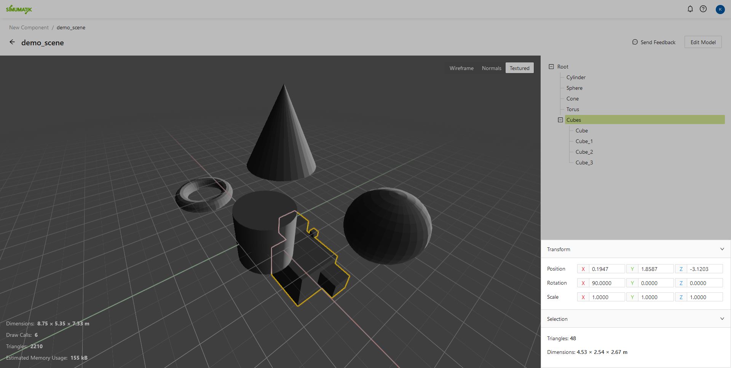Viewport: 731px width, 368px height.
Task: Collapse the Transform panel chevron
Action: pyautogui.click(x=722, y=249)
